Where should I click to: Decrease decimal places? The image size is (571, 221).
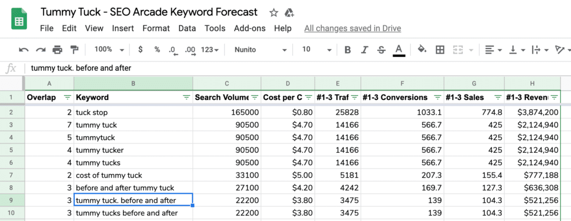(x=173, y=50)
